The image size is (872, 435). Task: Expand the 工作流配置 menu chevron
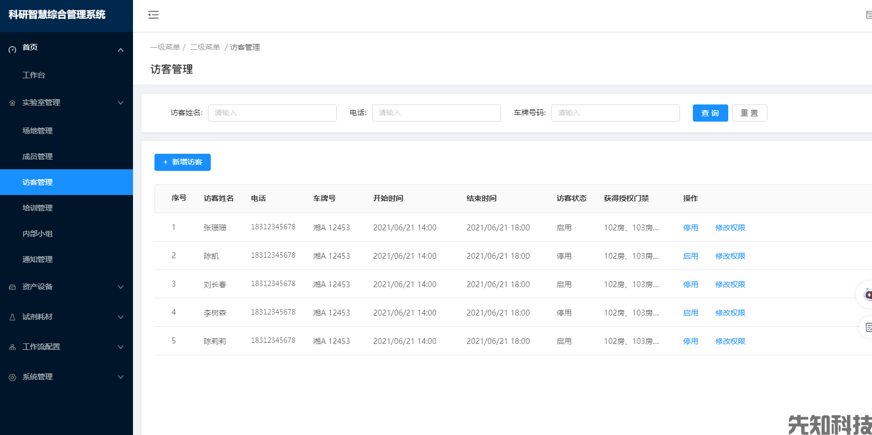coord(121,347)
